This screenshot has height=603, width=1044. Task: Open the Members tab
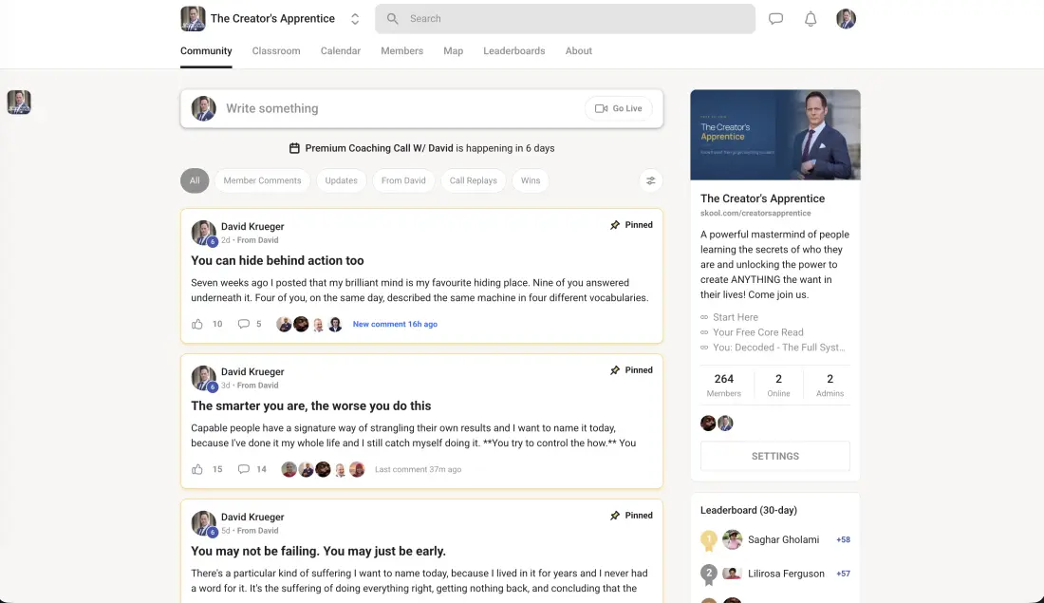[x=402, y=50]
